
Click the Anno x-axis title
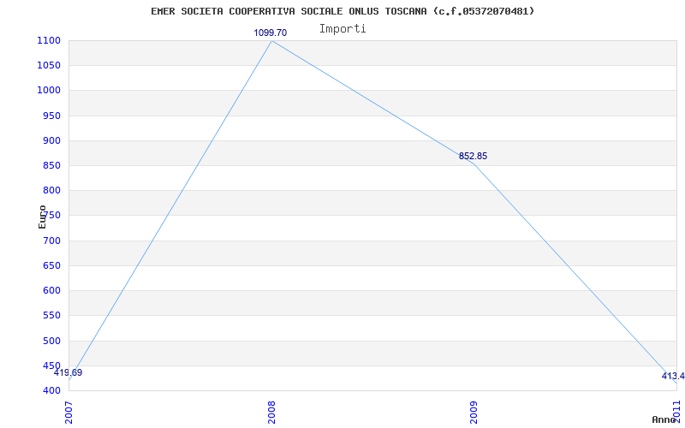(664, 419)
